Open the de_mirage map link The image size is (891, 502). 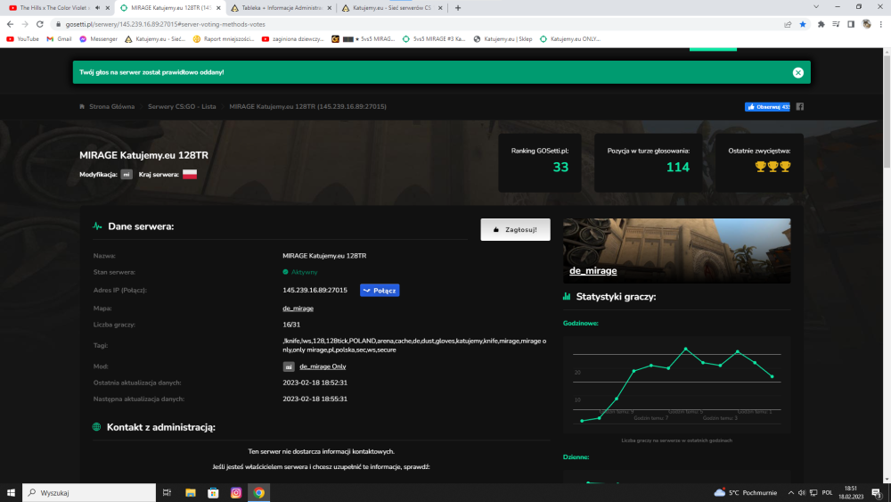point(298,309)
